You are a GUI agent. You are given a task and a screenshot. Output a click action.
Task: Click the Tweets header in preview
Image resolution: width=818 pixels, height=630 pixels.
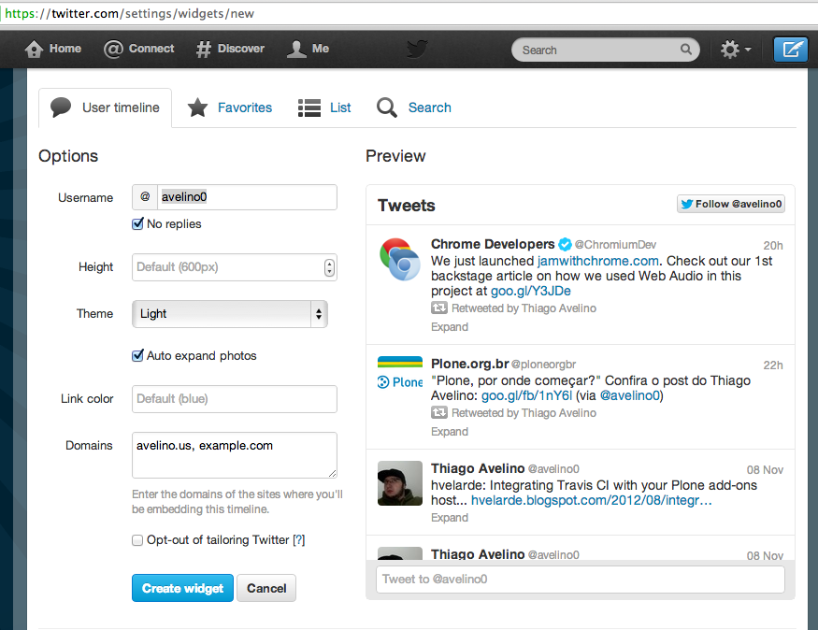point(407,206)
